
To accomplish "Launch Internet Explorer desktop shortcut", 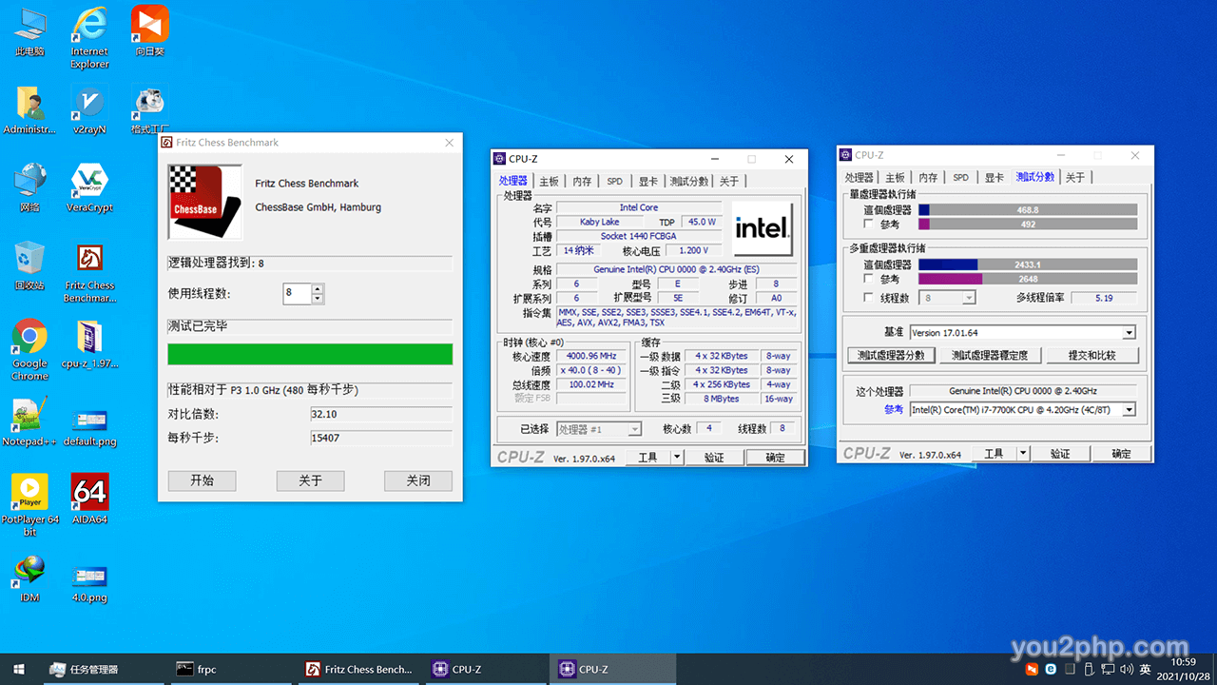I will pos(89,37).
